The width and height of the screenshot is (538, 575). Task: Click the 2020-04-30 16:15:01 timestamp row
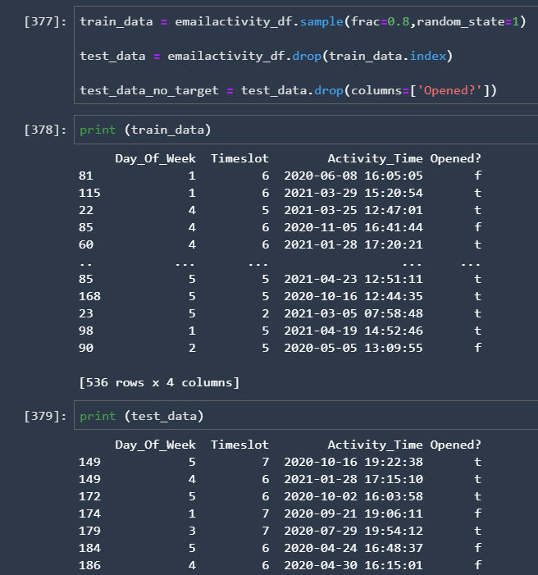pyautogui.click(x=353, y=565)
